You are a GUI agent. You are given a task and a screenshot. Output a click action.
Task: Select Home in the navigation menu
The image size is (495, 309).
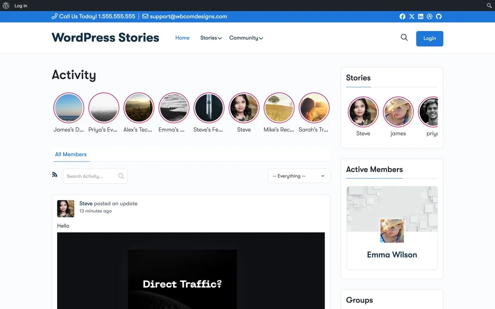(182, 37)
